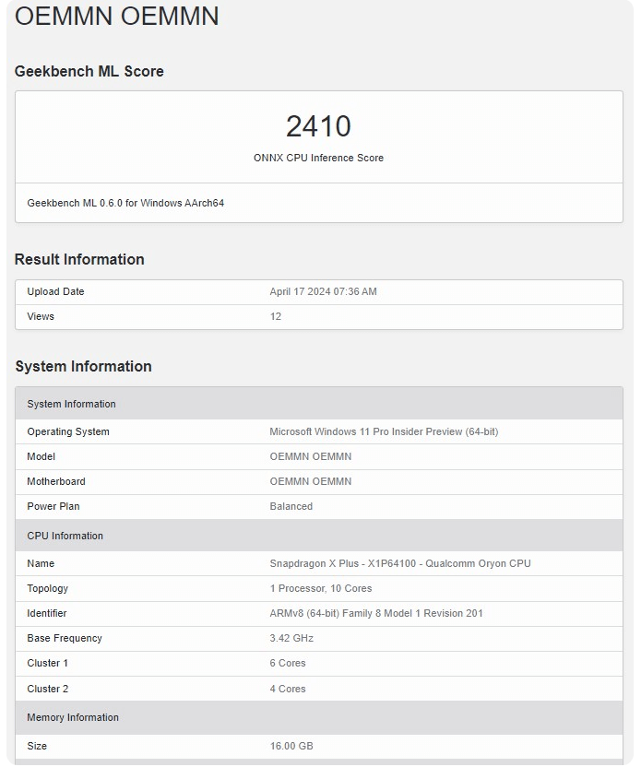Viewport: 641px width, 767px height.
Task: Click the 2410 score number
Action: 318,126
